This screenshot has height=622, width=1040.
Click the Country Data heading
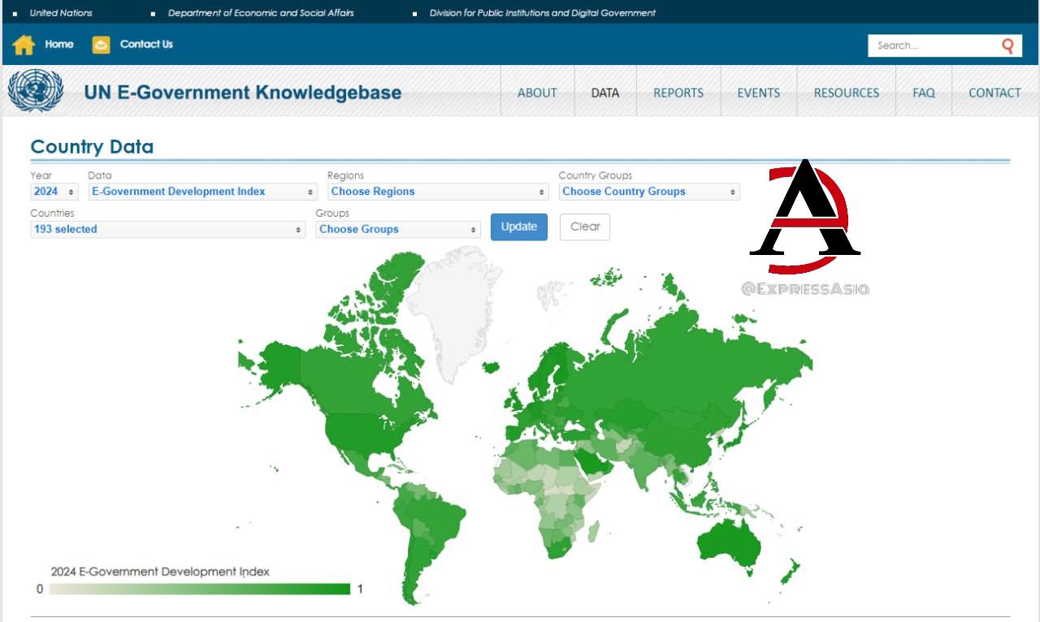click(x=92, y=147)
